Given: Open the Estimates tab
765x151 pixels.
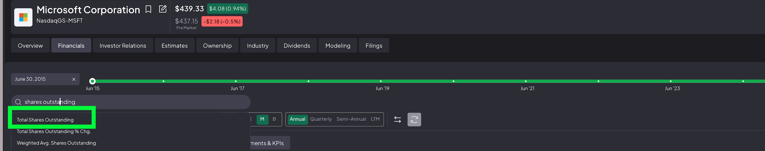Looking at the screenshot, I should click(x=175, y=46).
